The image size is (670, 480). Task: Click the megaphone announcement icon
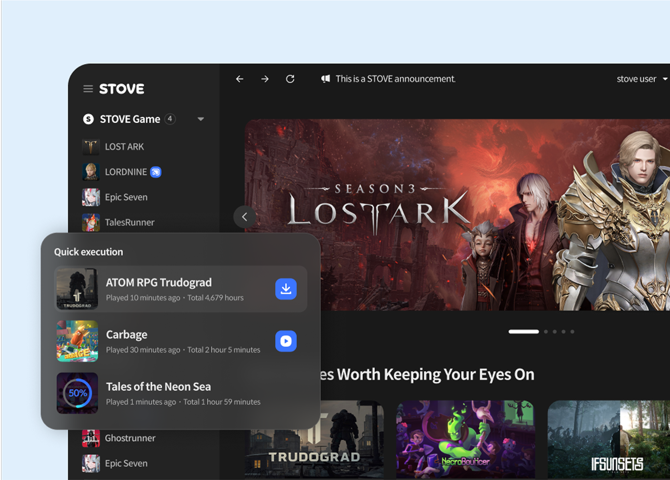[325, 79]
